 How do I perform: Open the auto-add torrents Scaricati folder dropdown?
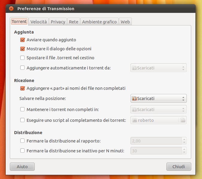click(159, 68)
